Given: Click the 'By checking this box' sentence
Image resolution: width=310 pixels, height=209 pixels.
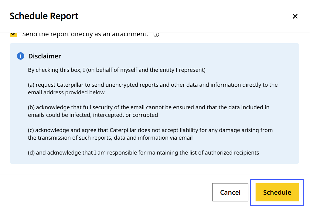Looking at the screenshot, I should (x=117, y=70).
